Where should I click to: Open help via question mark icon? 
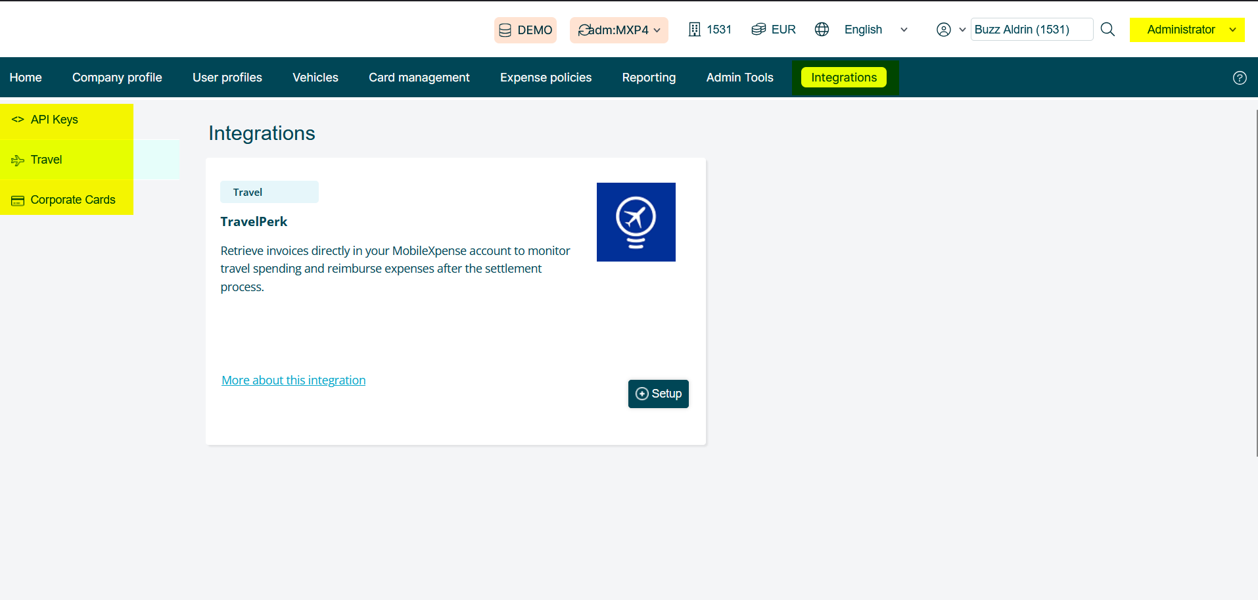tap(1240, 78)
